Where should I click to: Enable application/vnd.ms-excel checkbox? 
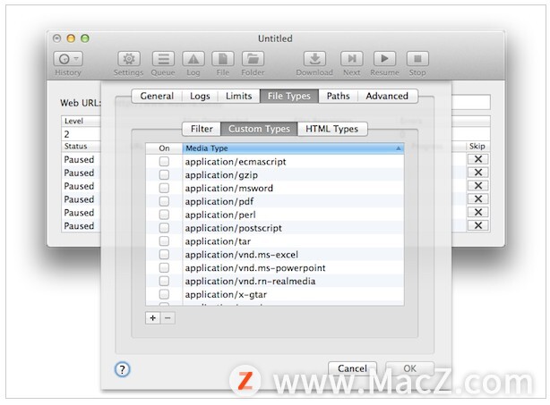pos(164,255)
